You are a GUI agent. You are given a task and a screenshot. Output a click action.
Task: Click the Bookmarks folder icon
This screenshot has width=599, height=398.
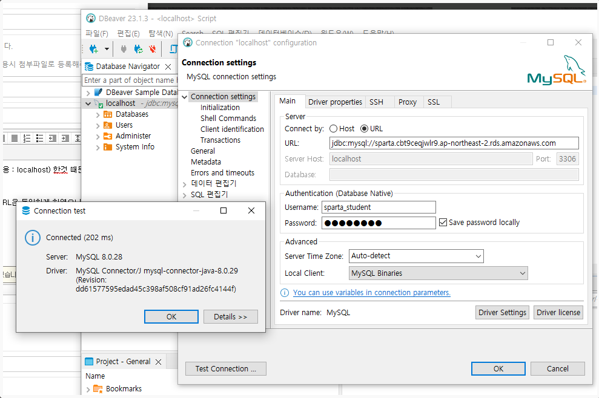(98, 389)
